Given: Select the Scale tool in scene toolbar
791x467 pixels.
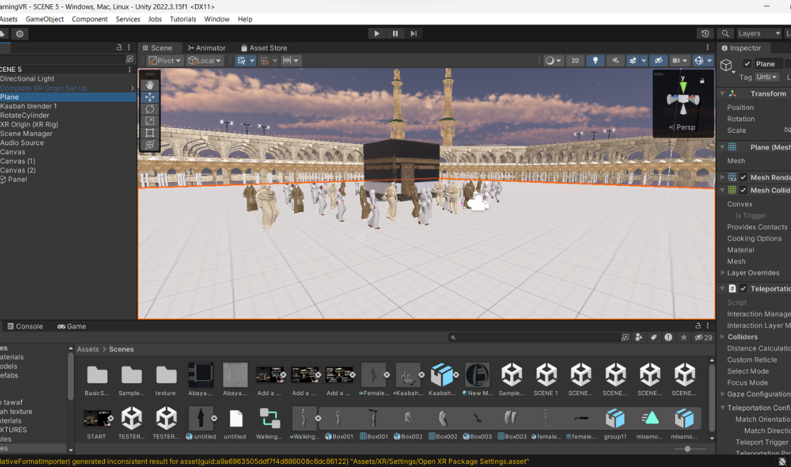Looking at the screenshot, I should point(150,121).
